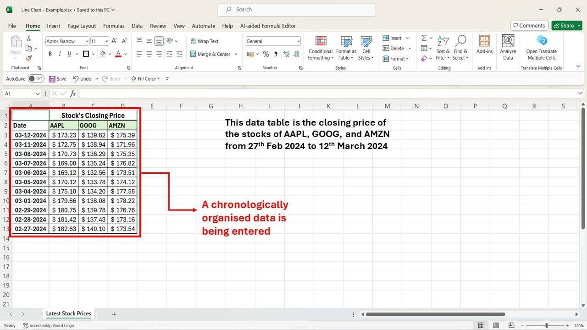Viewport: 587px width, 330px height.
Task: Add a new sheet with plus icon
Action: tap(114, 314)
